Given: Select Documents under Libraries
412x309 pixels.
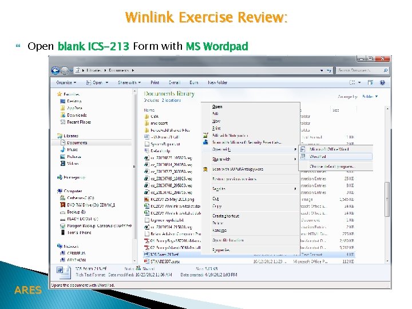Looking at the screenshot, I should 74,142.
